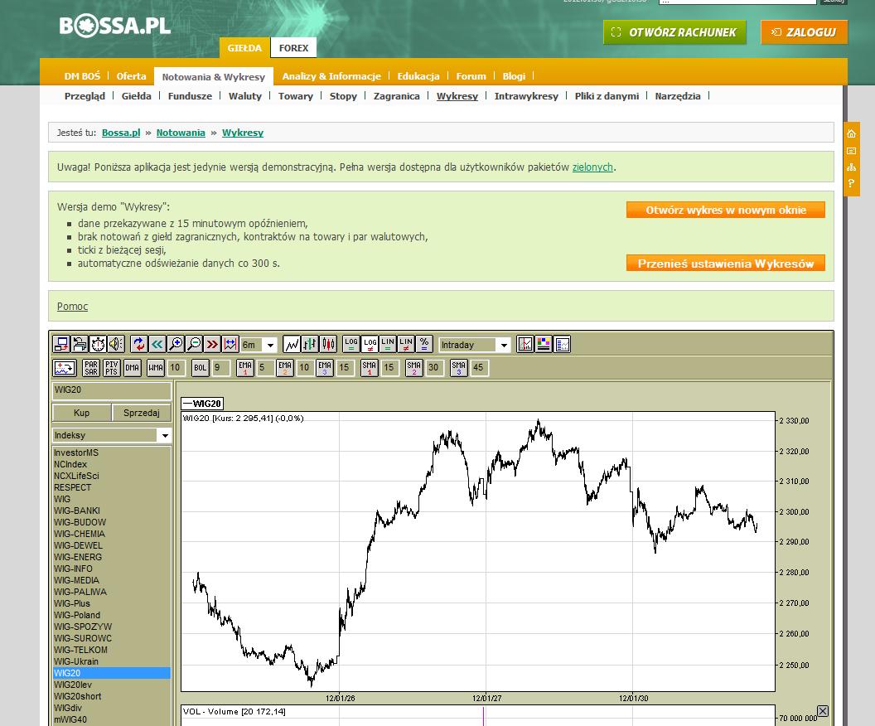This screenshot has height=726, width=875.
Task: Click the Sprzedaj button
Action: pyautogui.click(x=141, y=413)
